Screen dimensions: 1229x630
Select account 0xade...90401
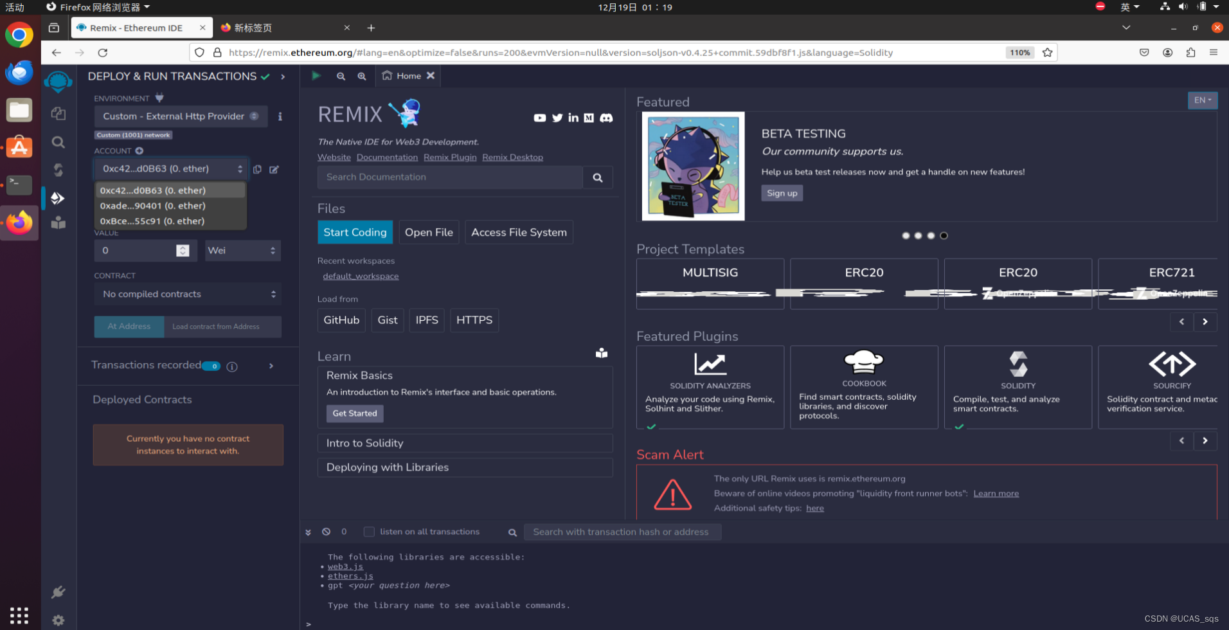pyautogui.click(x=171, y=206)
